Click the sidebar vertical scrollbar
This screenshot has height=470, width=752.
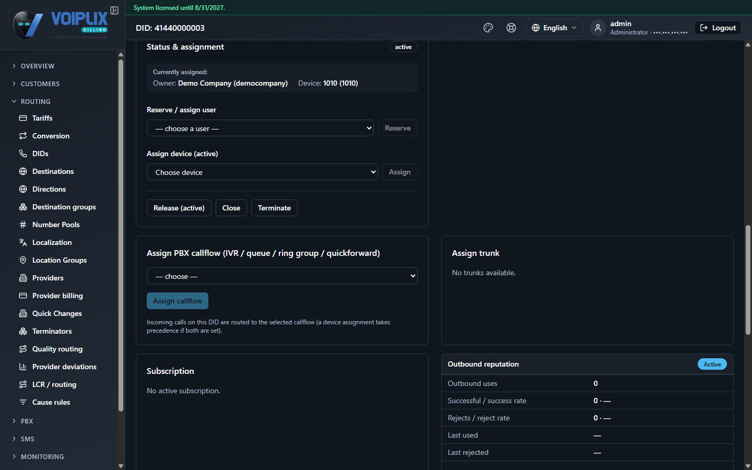tap(121, 235)
